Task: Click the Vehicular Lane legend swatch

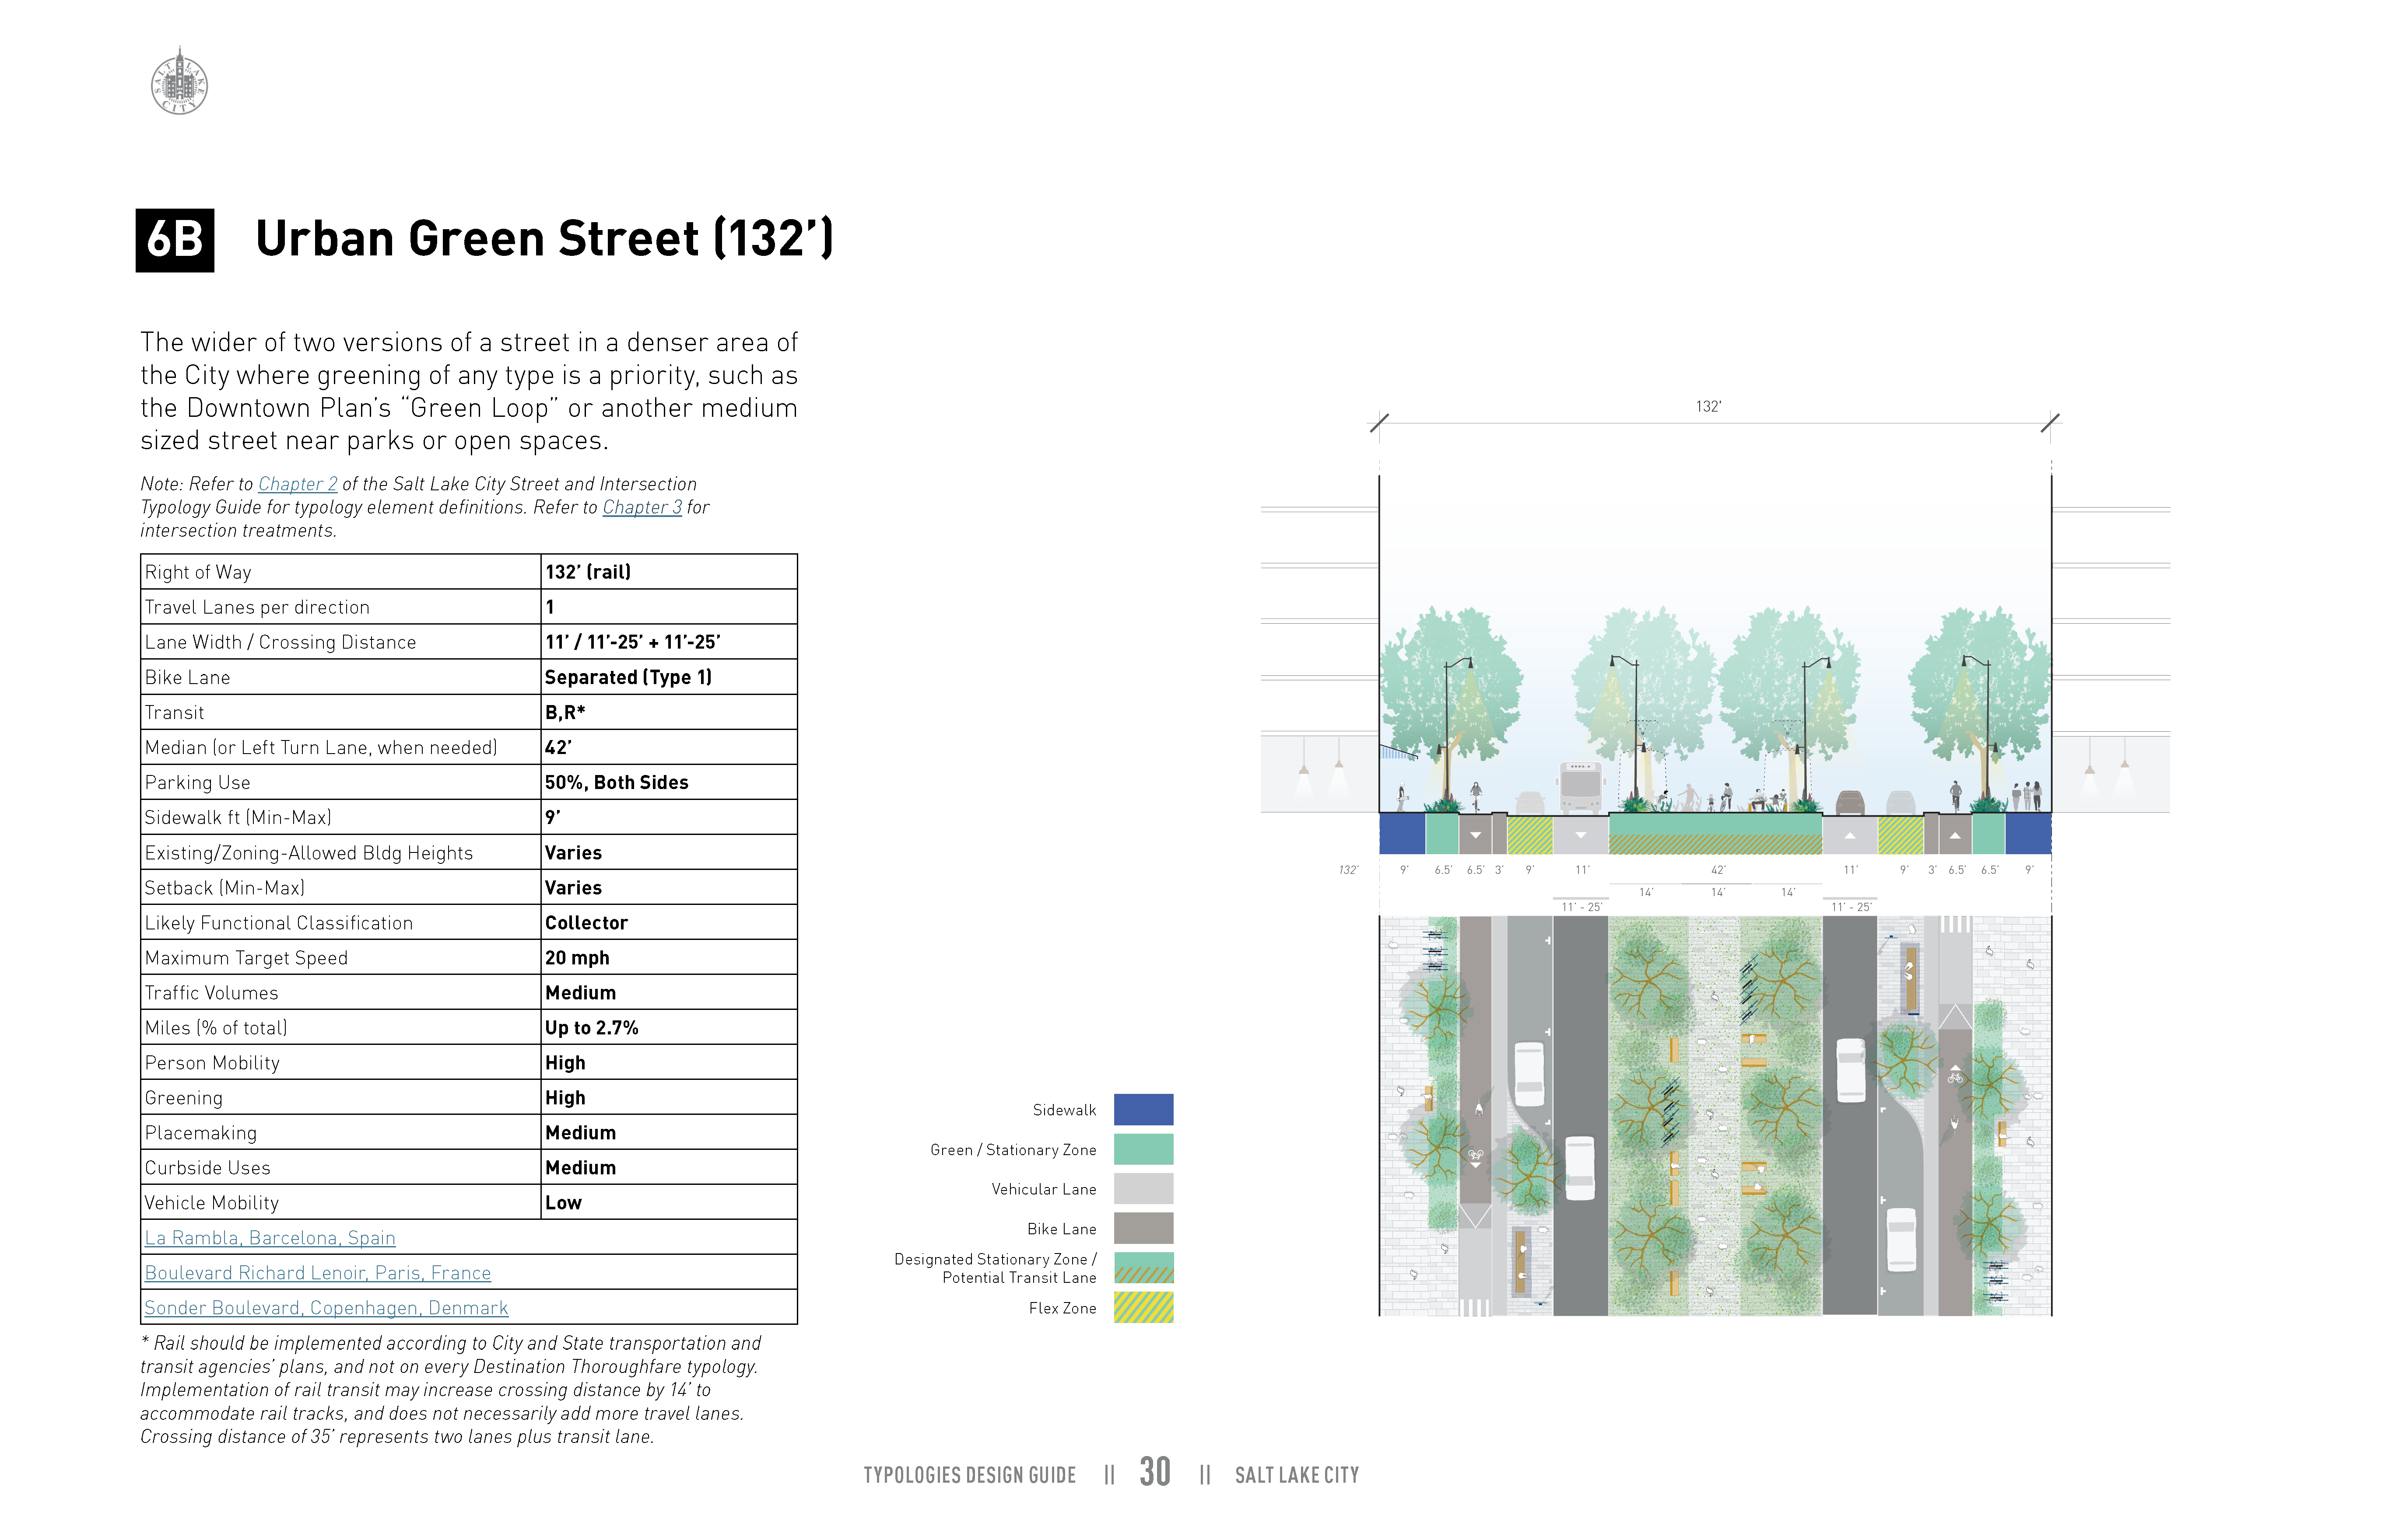Action: coord(1143,1189)
